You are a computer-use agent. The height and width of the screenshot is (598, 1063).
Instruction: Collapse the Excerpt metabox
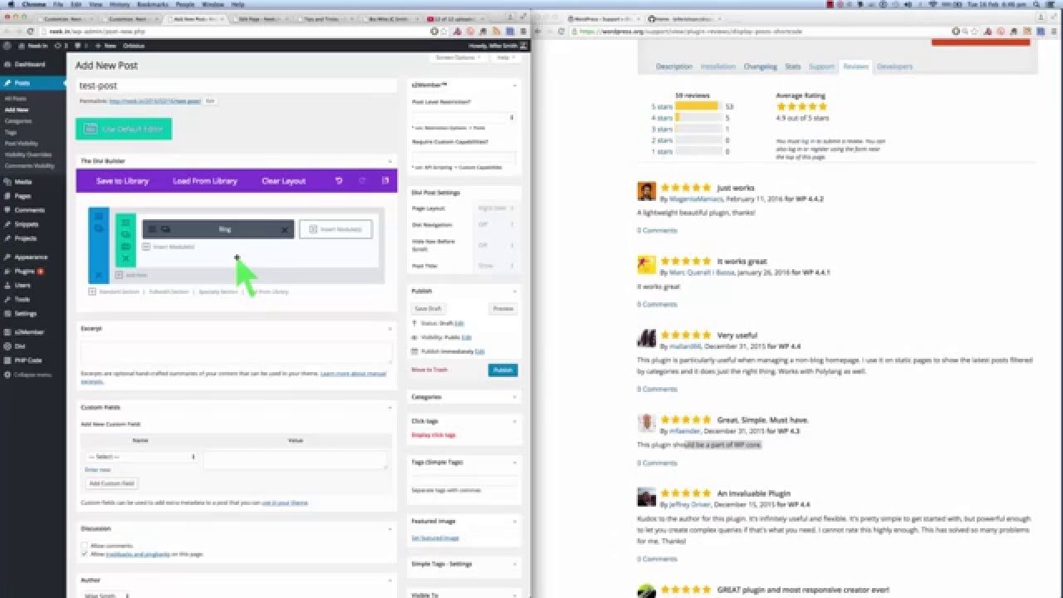tap(390, 329)
